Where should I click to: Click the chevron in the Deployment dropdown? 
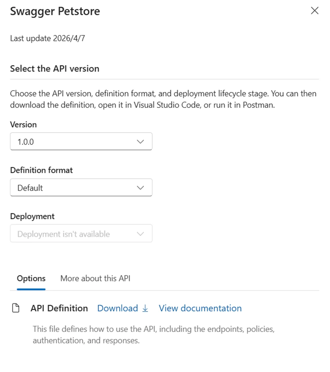click(140, 234)
